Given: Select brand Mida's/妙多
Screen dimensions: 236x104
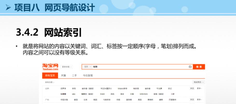Looking at the screenshot, I should pos(122,89).
